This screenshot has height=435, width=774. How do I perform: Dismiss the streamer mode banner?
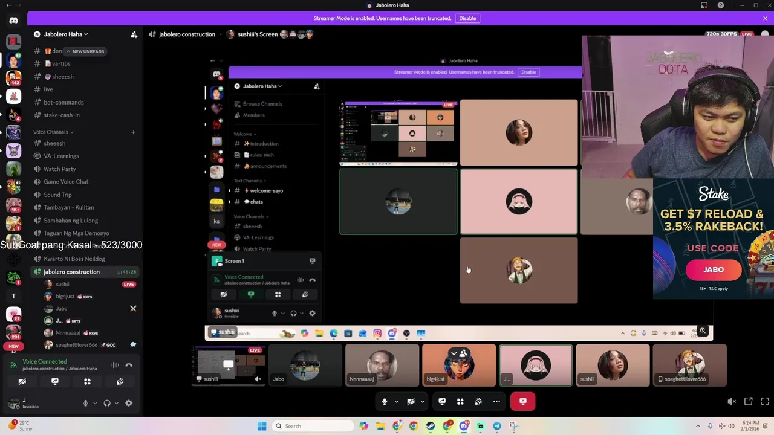click(765, 18)
